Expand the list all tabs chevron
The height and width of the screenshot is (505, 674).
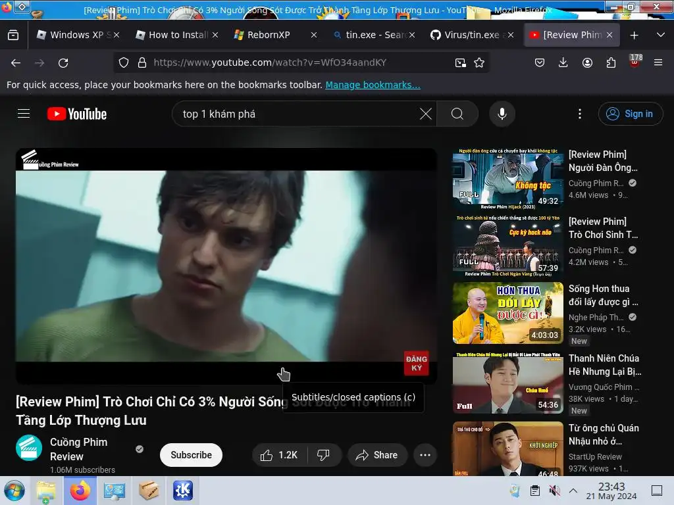[661, 35]
